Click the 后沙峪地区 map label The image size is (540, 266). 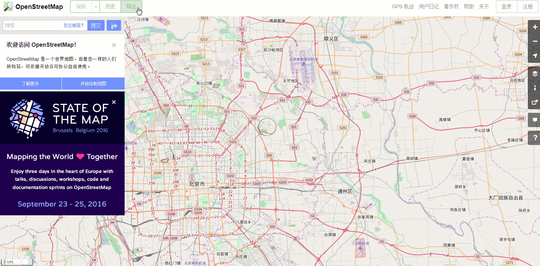point(273,50)
